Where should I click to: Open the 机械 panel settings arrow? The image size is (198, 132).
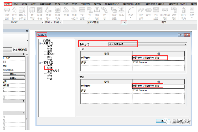tap(61, 22)
